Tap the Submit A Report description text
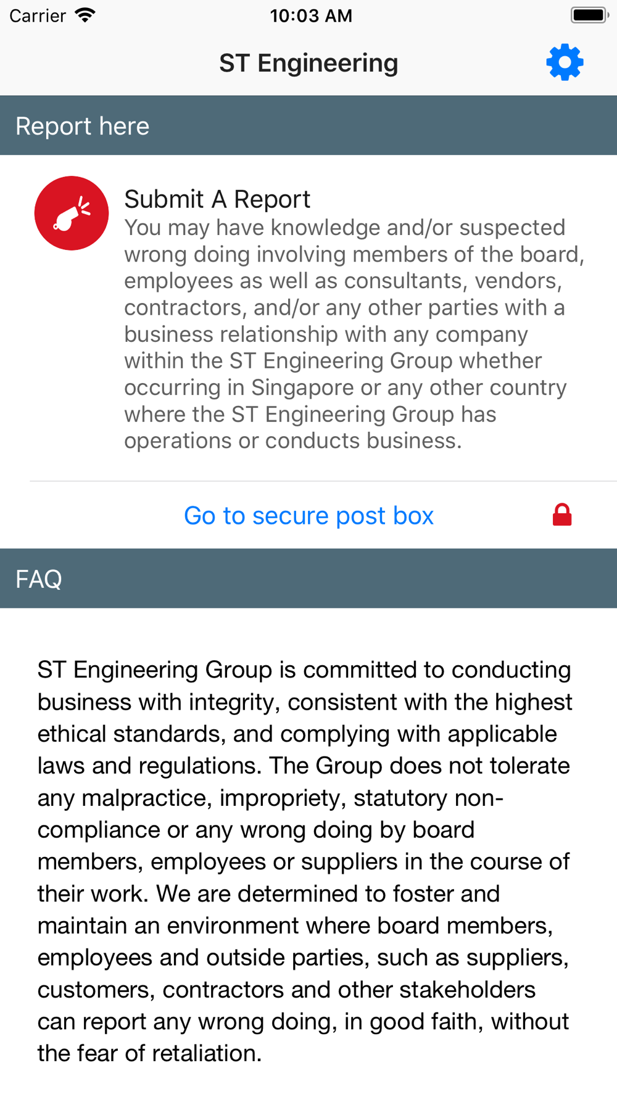 pyautogui.click(x=354, y=334)
